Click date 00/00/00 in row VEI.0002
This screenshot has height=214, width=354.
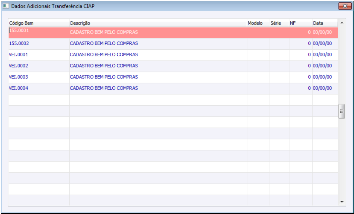(322, 66)
